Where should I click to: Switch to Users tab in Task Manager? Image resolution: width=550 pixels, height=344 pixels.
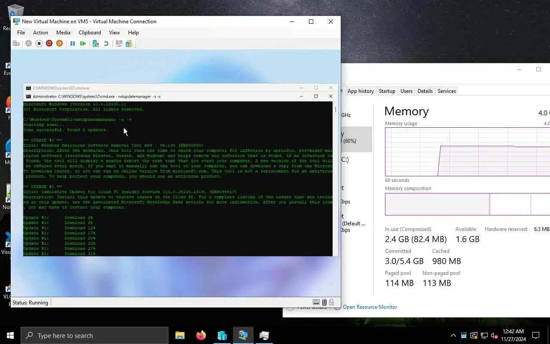point(406,91)
